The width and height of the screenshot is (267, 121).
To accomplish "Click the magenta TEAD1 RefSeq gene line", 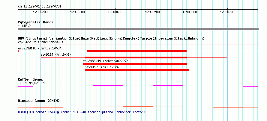I will tap(138, 85).
